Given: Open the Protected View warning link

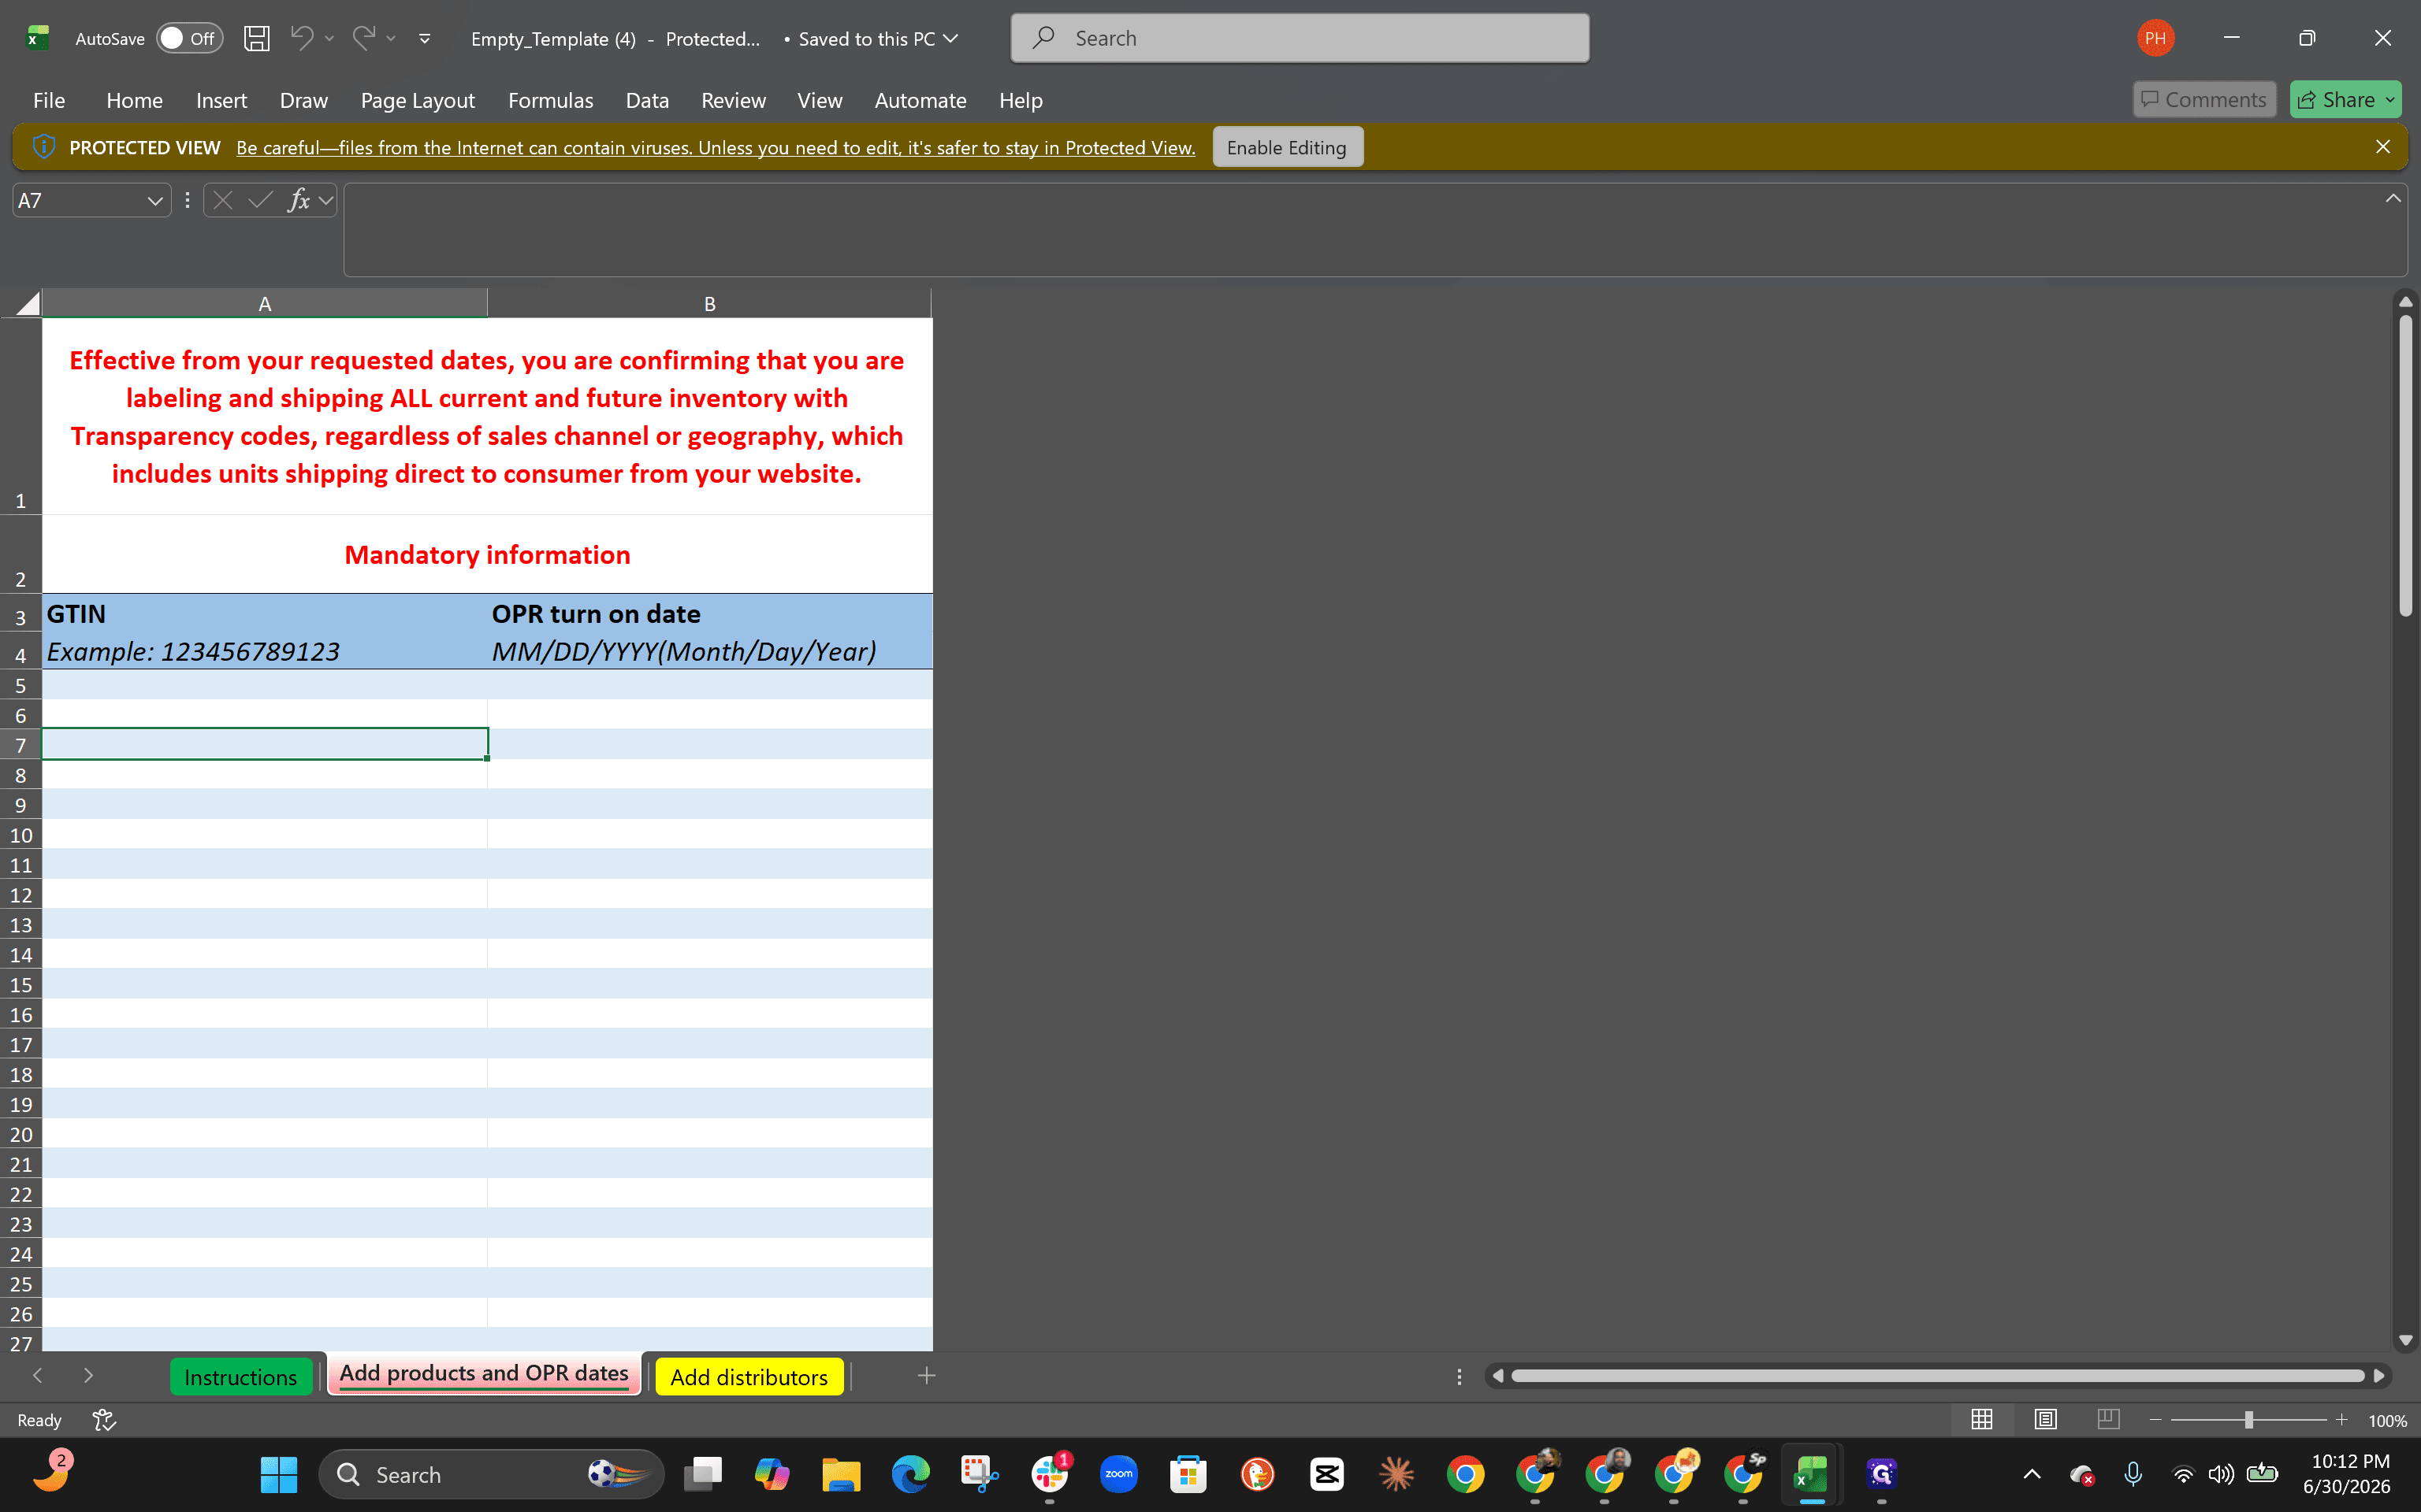Looking at the screenshot, I should [x=716, y=147].
